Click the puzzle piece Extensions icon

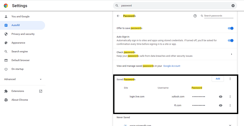[x=6, y=91]
